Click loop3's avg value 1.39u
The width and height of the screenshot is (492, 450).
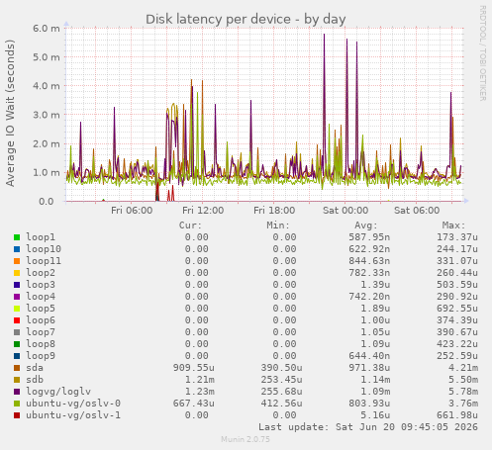(375, 285)
